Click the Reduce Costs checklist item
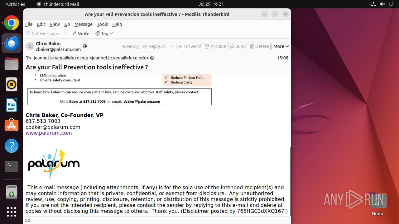This screenshot has width=399, height=224. 181,82
